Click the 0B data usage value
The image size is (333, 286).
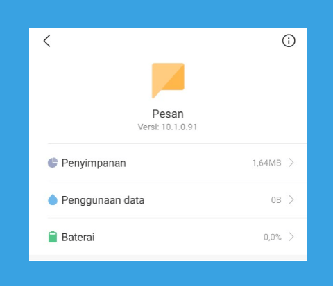[x=276, y=200]
